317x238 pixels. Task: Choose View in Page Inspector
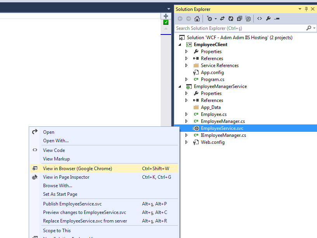pos(104,177)
